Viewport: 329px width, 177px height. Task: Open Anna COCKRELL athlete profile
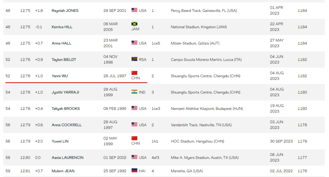67,125
